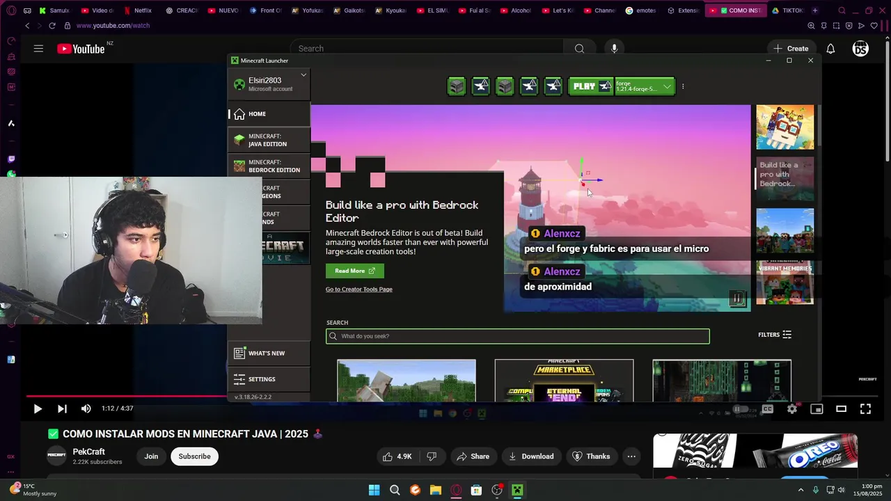Image resolution: width=891 pixels, height=501 pixels.
Task: Like the video with 4.9K likes
Action: pos(397,456)
